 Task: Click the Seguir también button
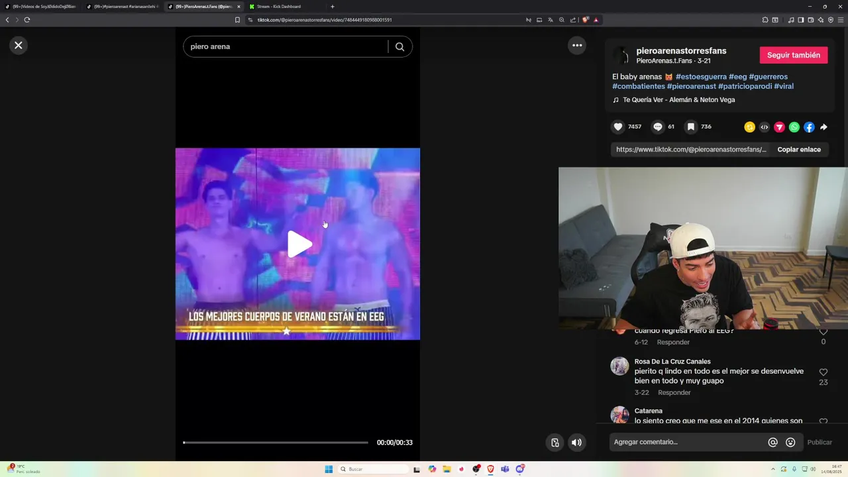793,55
